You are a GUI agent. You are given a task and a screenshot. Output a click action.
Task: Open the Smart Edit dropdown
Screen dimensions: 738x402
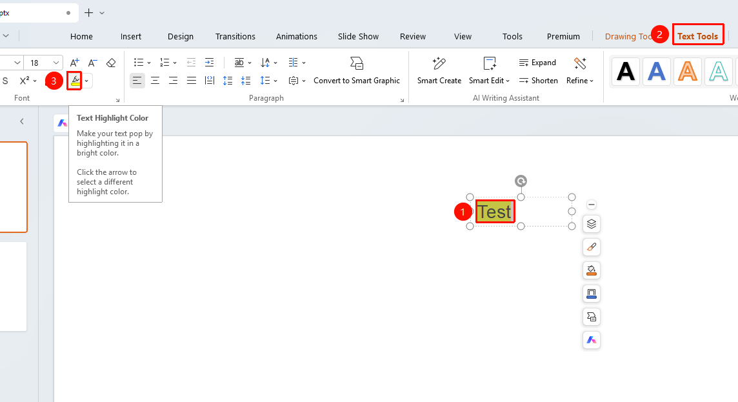(x=490, y=81)
